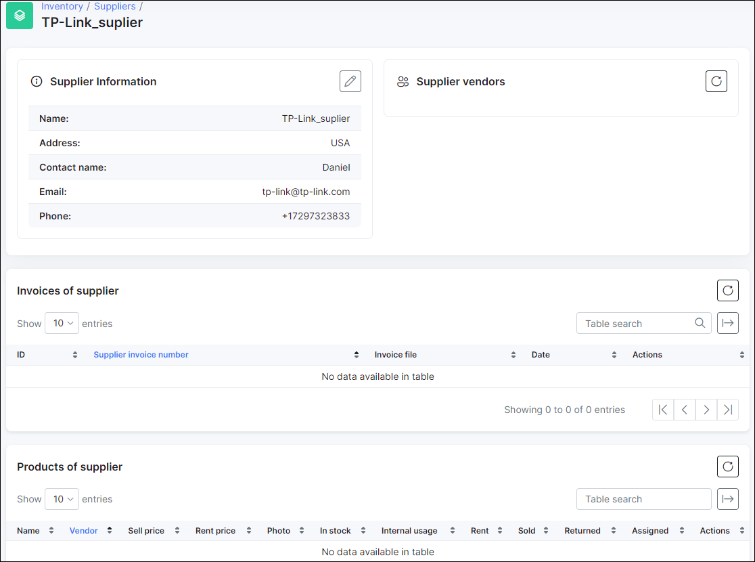Go to last page of Invoices table
The image size is (755, 562).
728,410
